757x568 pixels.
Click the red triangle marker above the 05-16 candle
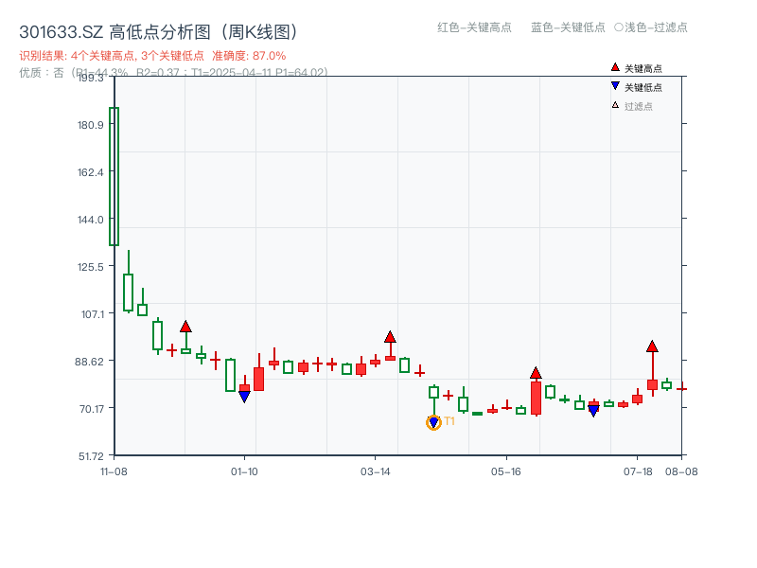pyautogui.click(x=536, y=373)
